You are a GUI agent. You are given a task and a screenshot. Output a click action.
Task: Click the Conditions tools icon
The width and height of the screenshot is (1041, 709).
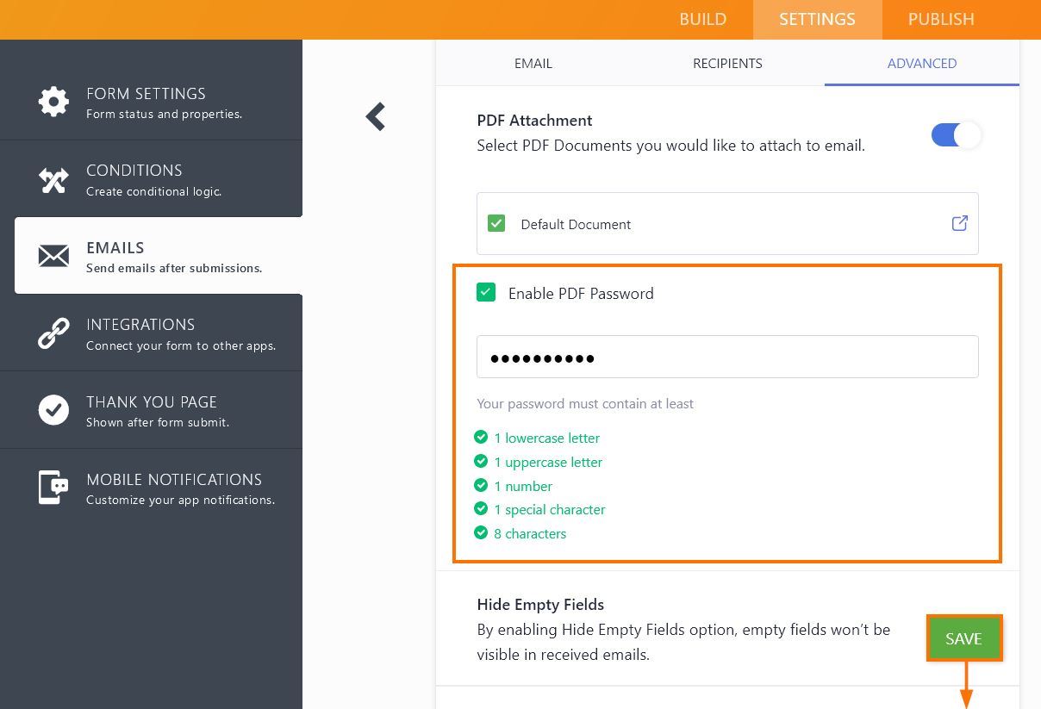coord(53,179)
